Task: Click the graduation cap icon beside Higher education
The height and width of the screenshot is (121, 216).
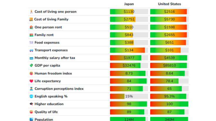Action: tap(31, 104)
